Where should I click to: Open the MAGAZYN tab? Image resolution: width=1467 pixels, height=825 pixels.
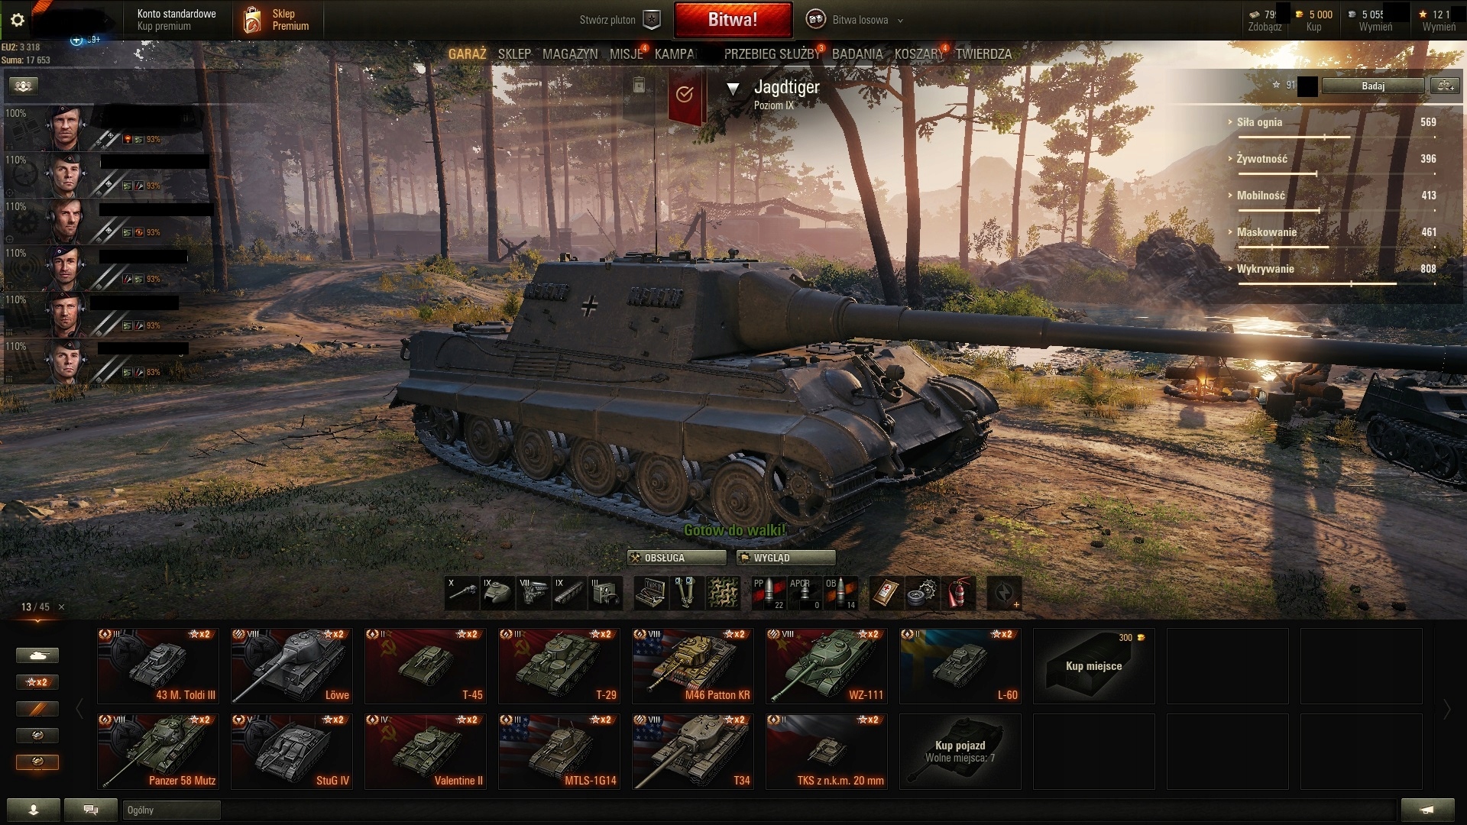tap(570, 54)
